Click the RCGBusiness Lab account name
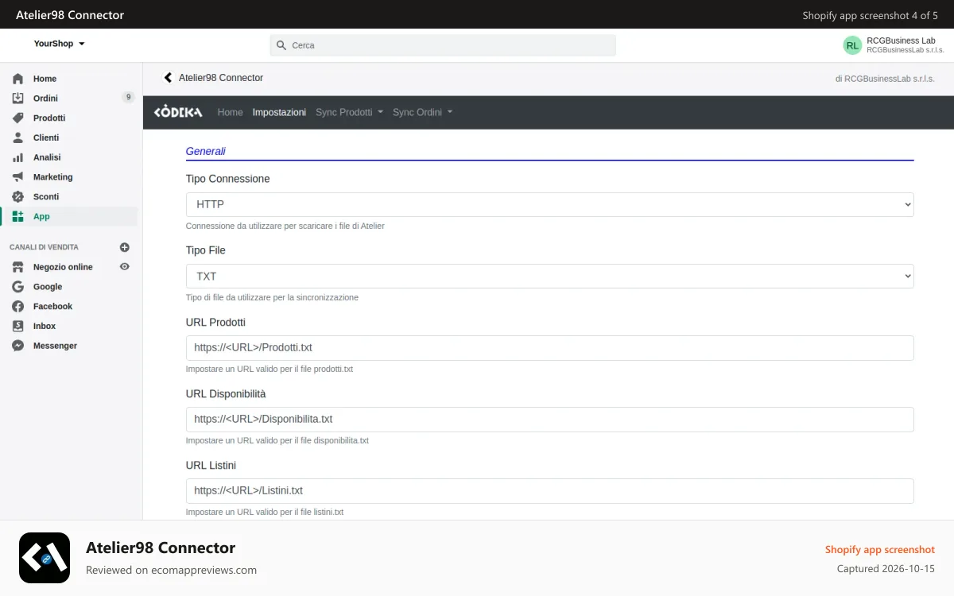 tap(901, 41)
